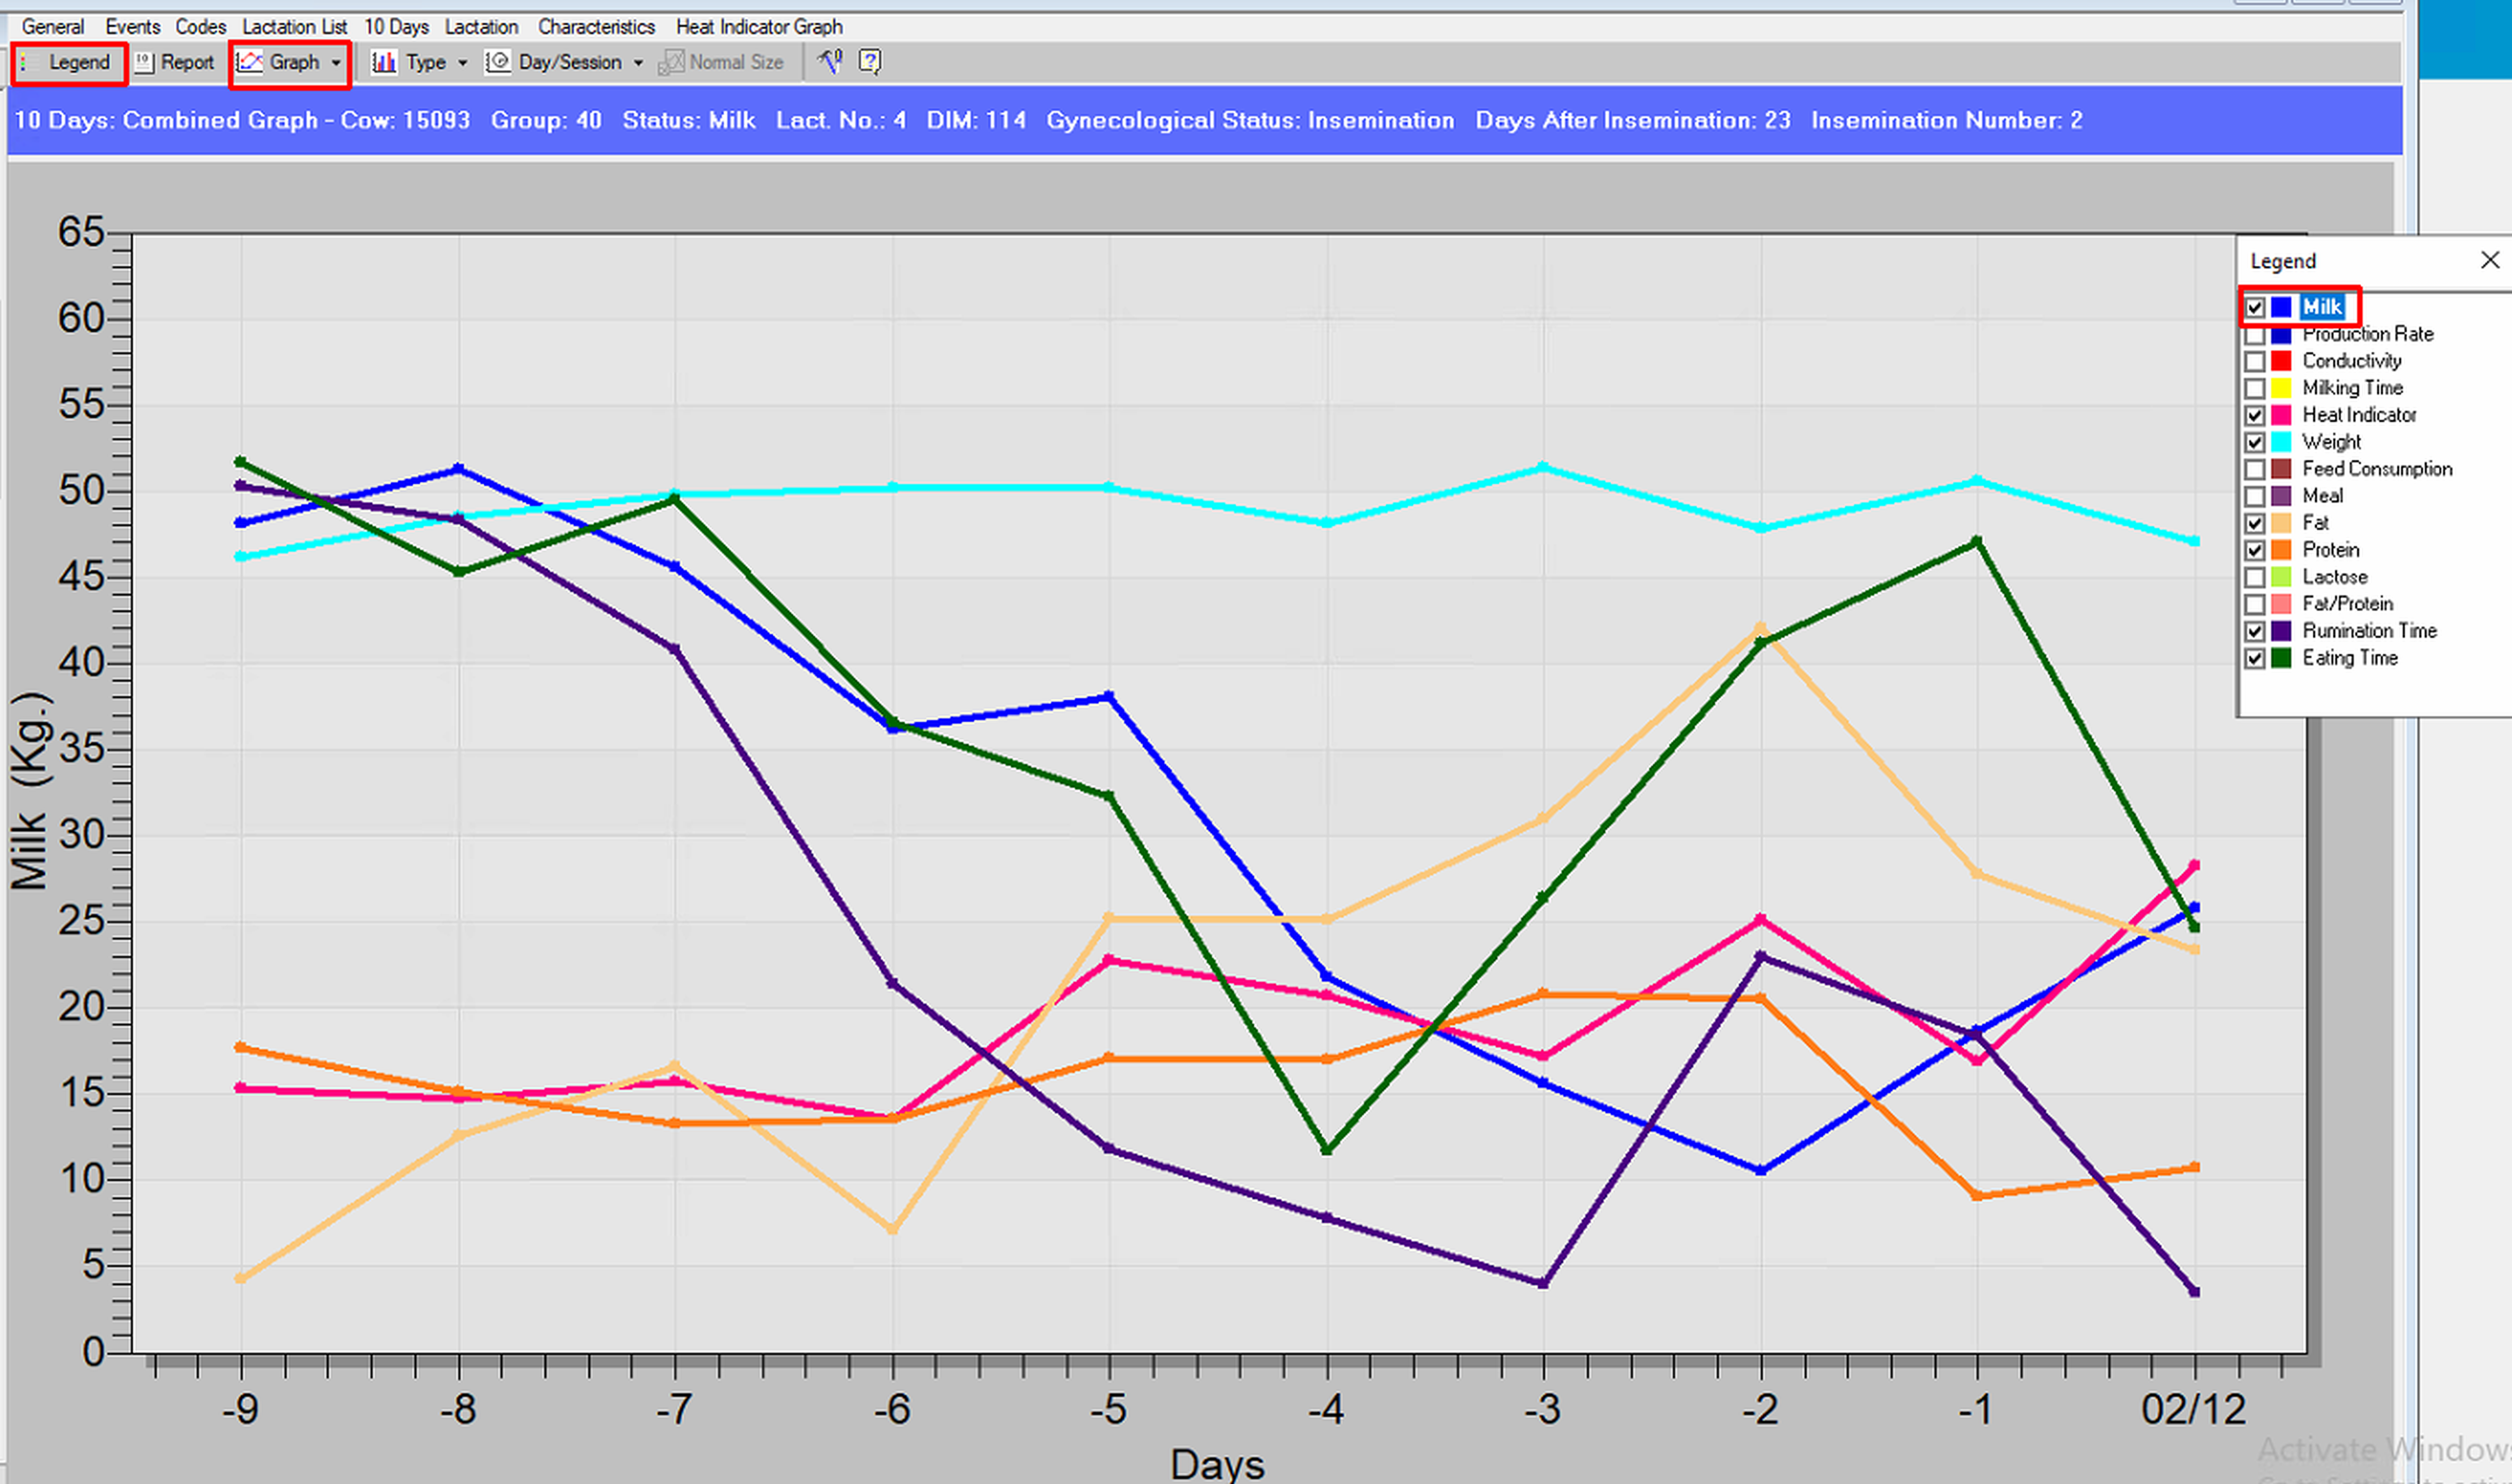Screen dimensions: 2512x1484
Task: Open the Heat Indicator Graph menu
Action: click(x=758, y=27)
